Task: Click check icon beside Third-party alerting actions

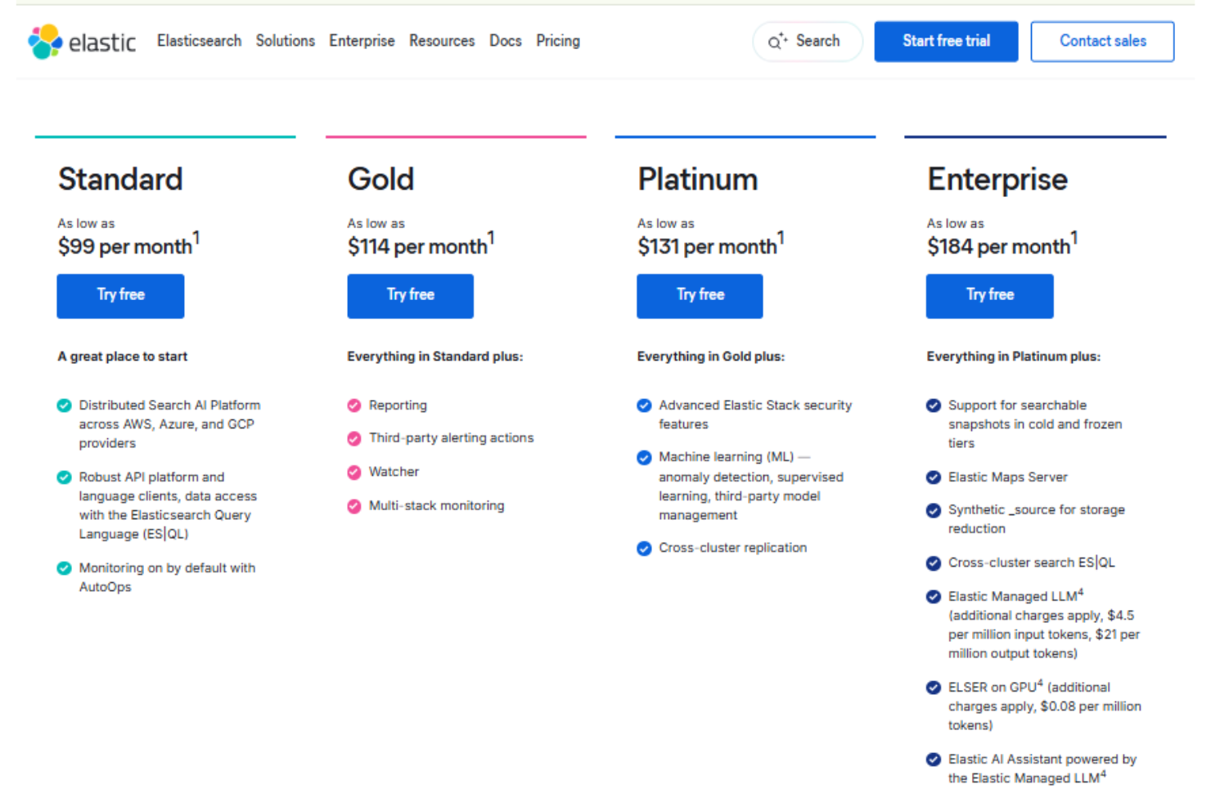Action: tap(353, 439)
